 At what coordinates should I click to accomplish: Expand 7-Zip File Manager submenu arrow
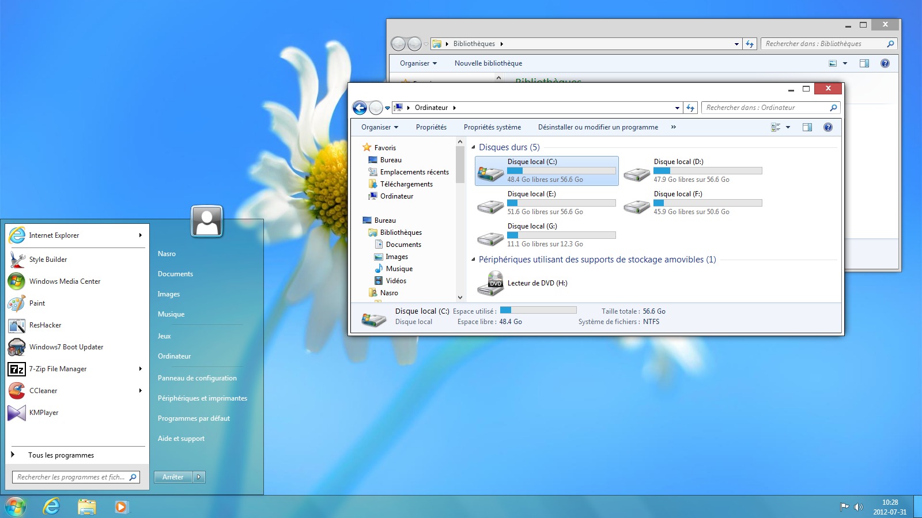[x=140, y=369]
